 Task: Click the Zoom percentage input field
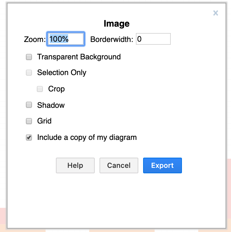coord(66,39)
